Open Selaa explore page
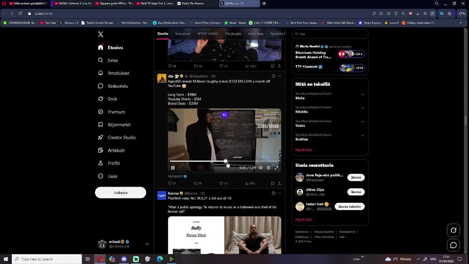Image resolution: width=469 pixels, height=264 pixels. (x=108, y=60)
